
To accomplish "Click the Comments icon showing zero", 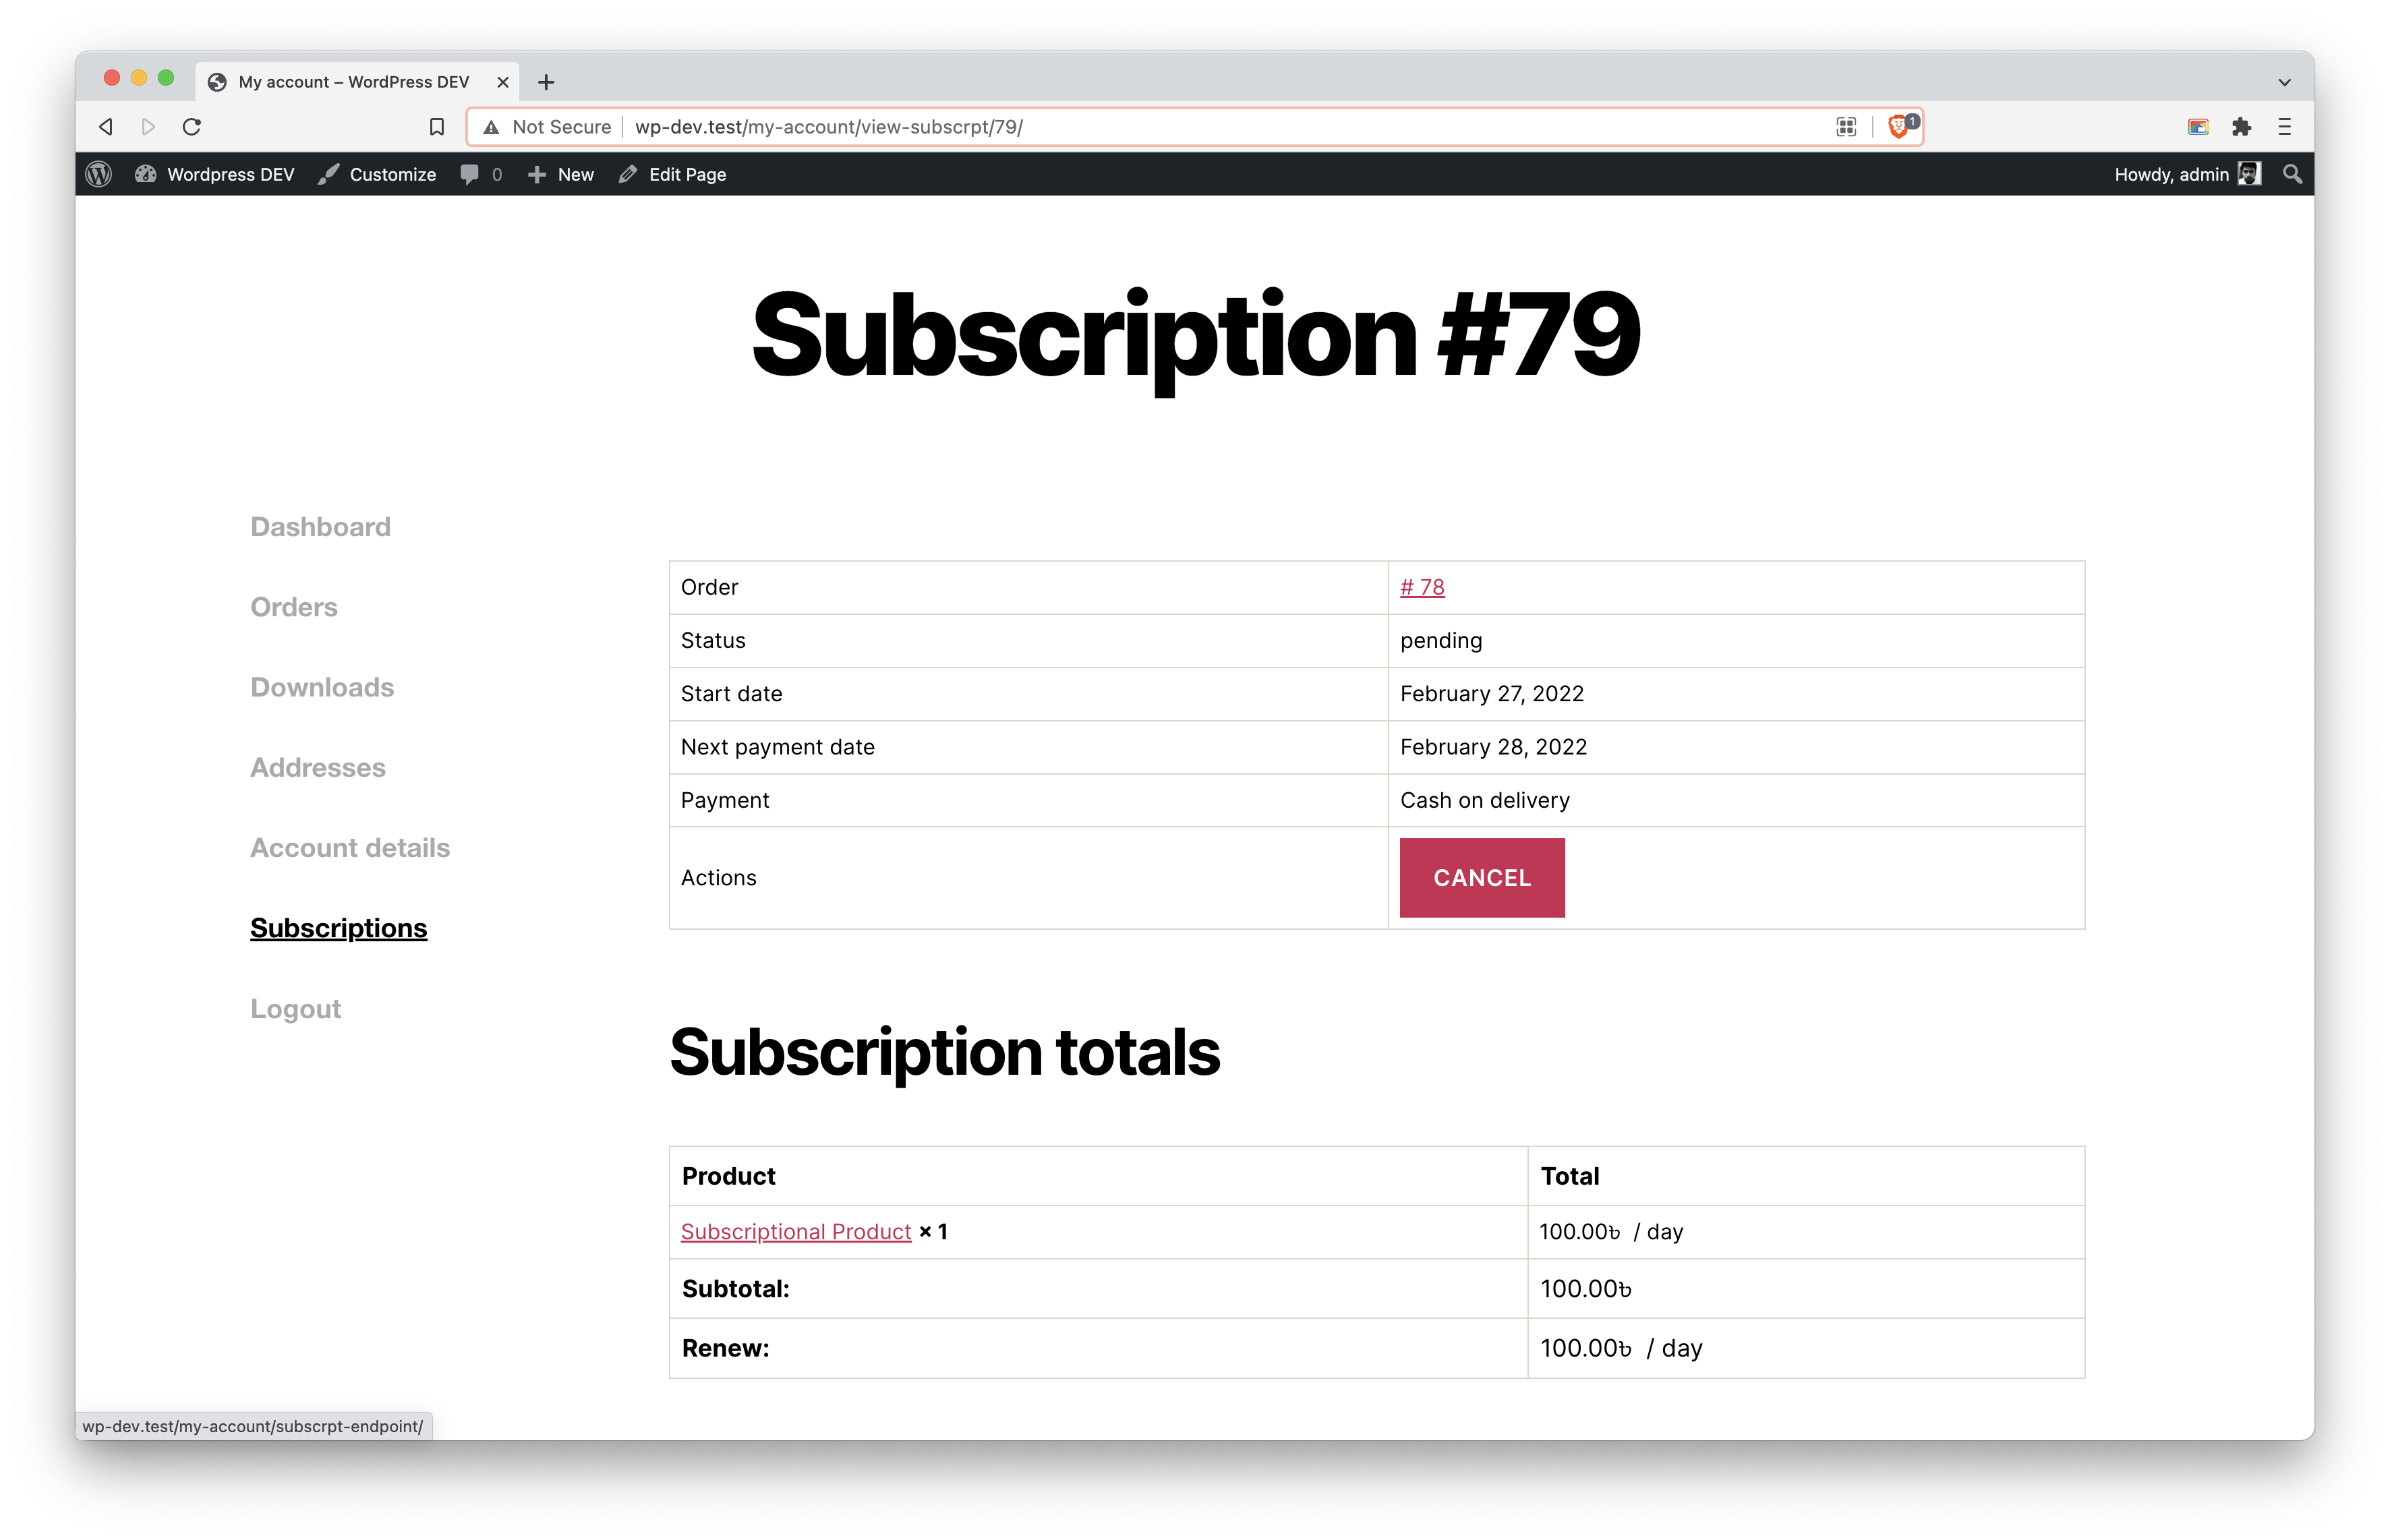I will click(479, 174).
